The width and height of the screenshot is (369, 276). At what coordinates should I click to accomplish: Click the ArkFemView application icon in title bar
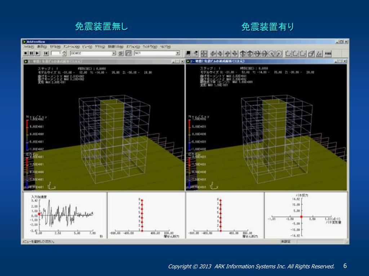(24, 42)
